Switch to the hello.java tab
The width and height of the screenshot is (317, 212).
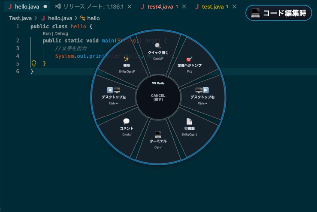pyautogui.click(x=27, y=7)
